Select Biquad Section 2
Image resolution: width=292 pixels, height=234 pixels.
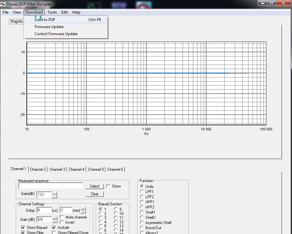(101, 213)
